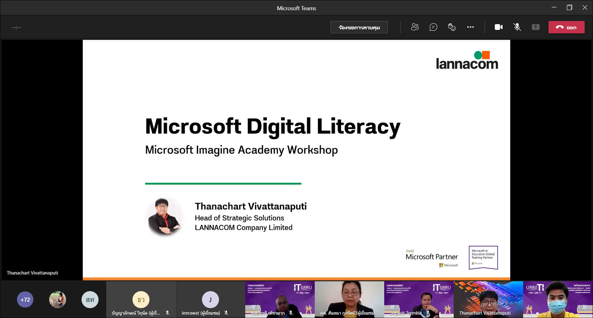Turn the camera on or off
Image resolution: width=593 pixels, height=318 pixels.
click(x=498, y=27)
